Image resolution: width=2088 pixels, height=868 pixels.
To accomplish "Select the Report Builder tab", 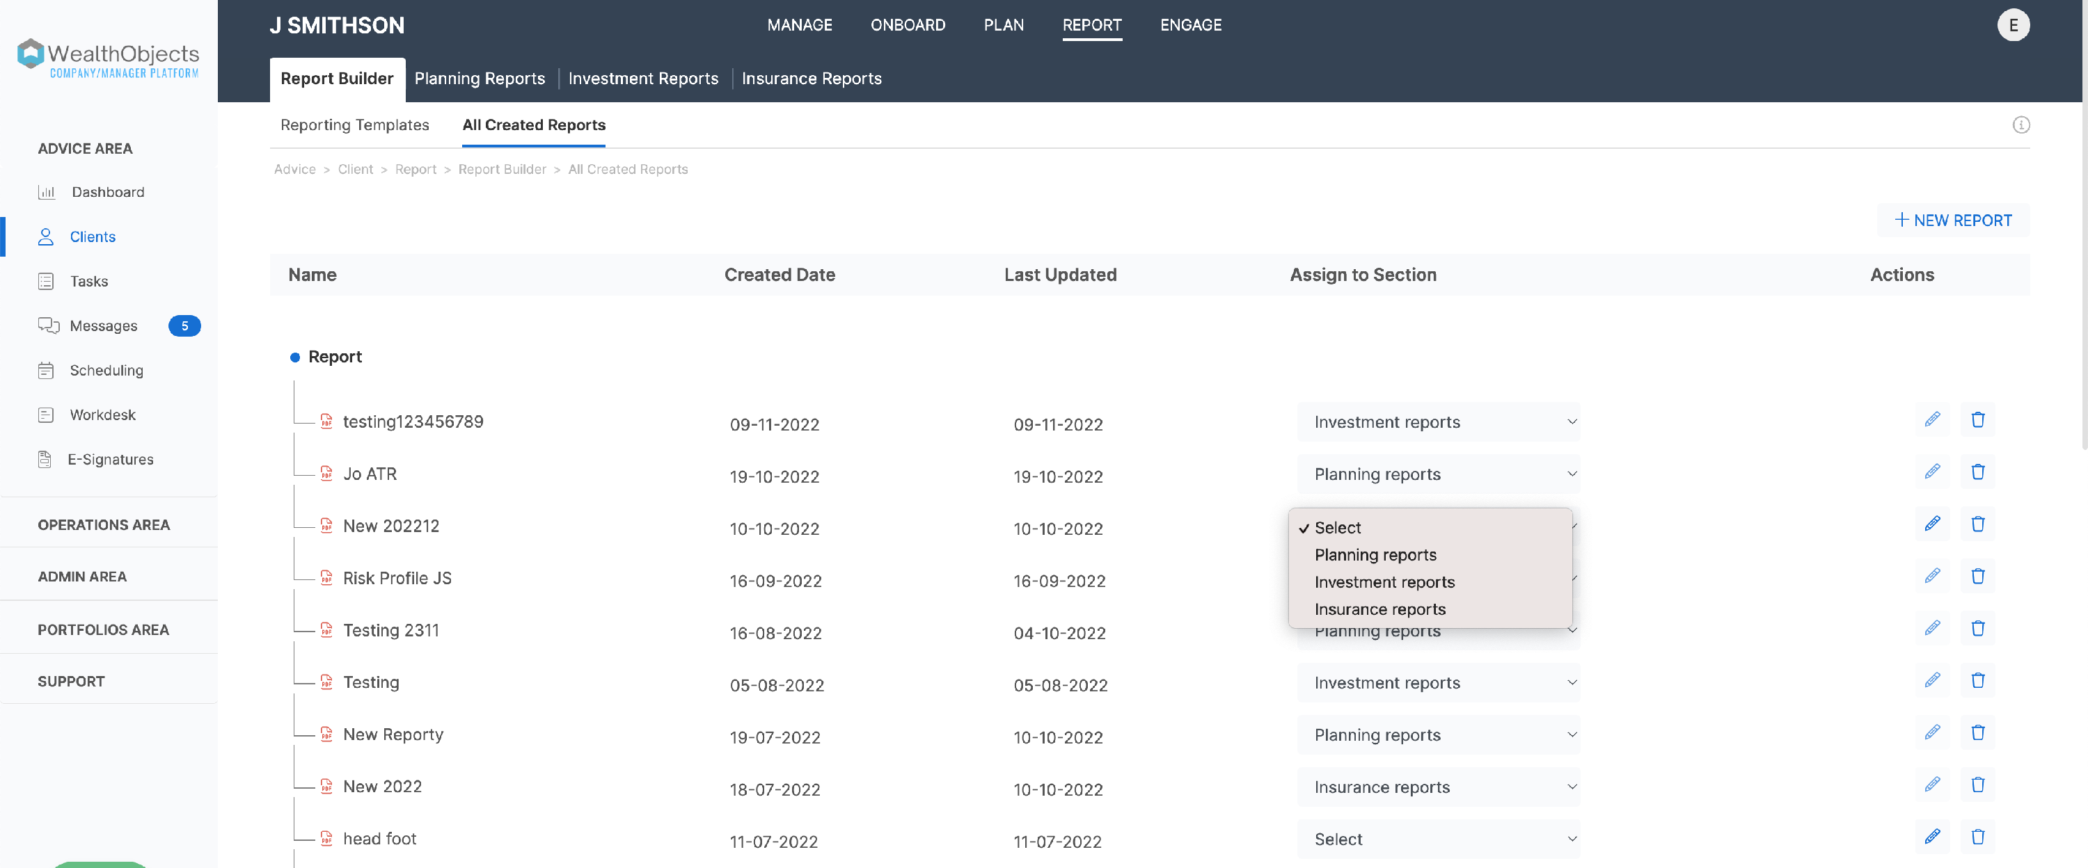I will pos(337,79).
